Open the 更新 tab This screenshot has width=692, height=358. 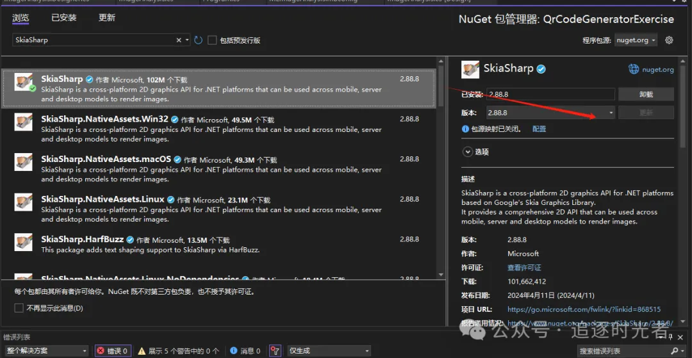[x=107, y=18]
